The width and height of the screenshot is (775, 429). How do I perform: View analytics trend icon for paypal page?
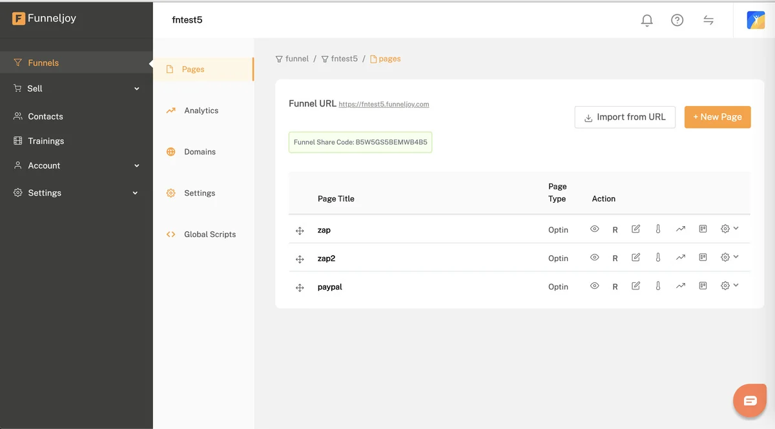coord(680,286)
